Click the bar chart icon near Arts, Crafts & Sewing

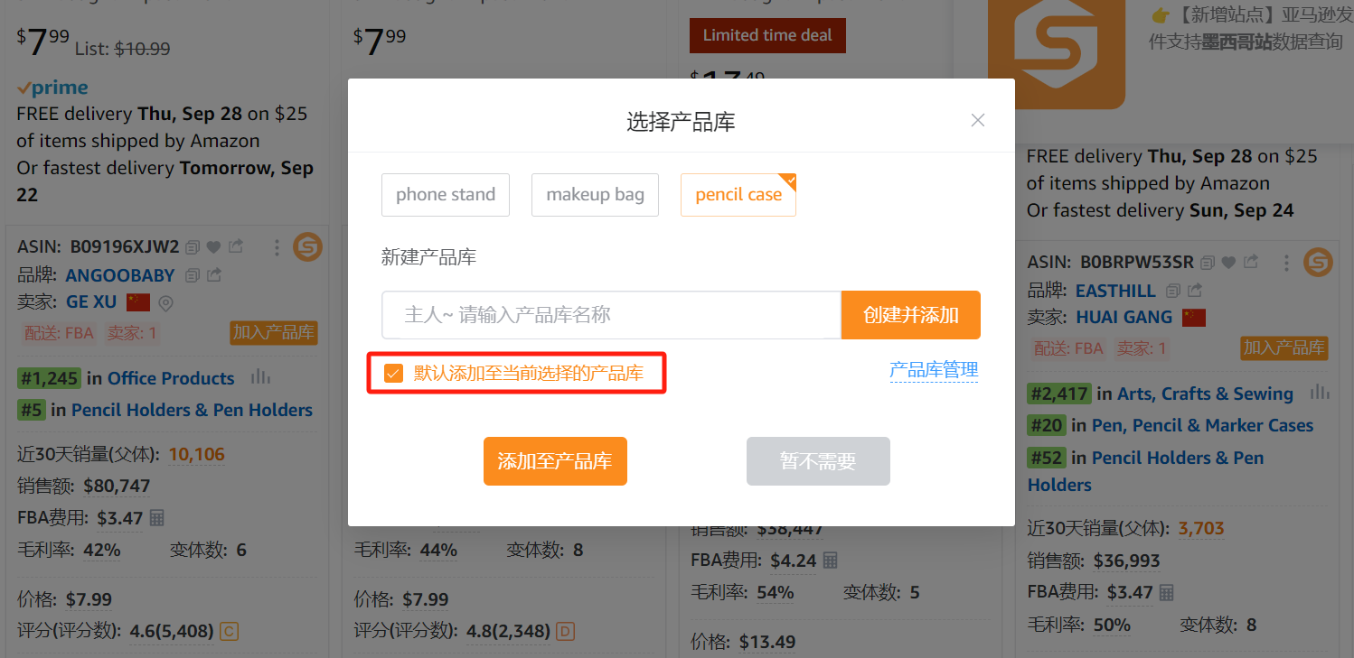coord(1320,393)
